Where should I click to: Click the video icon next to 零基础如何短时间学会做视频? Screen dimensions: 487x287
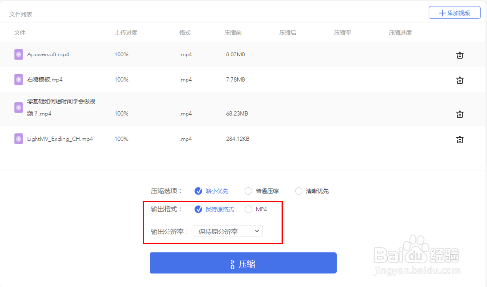(19, 108)
